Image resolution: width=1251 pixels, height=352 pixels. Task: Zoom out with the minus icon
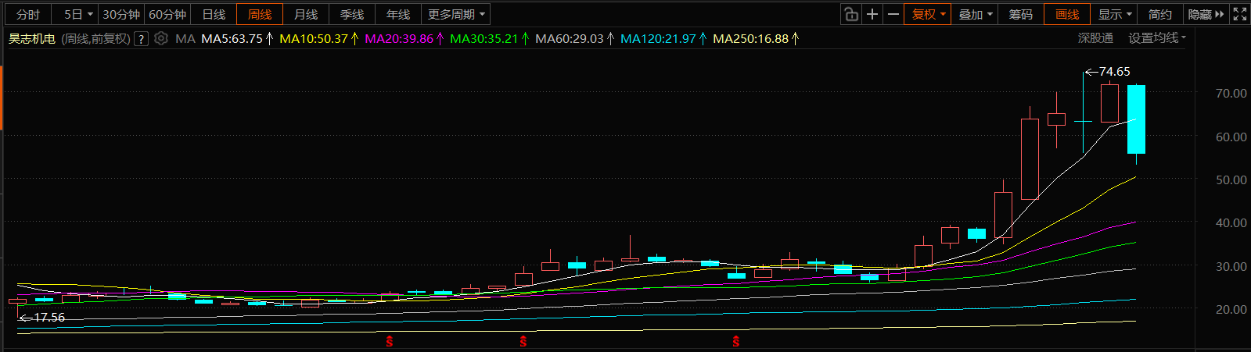coord(893,14)
